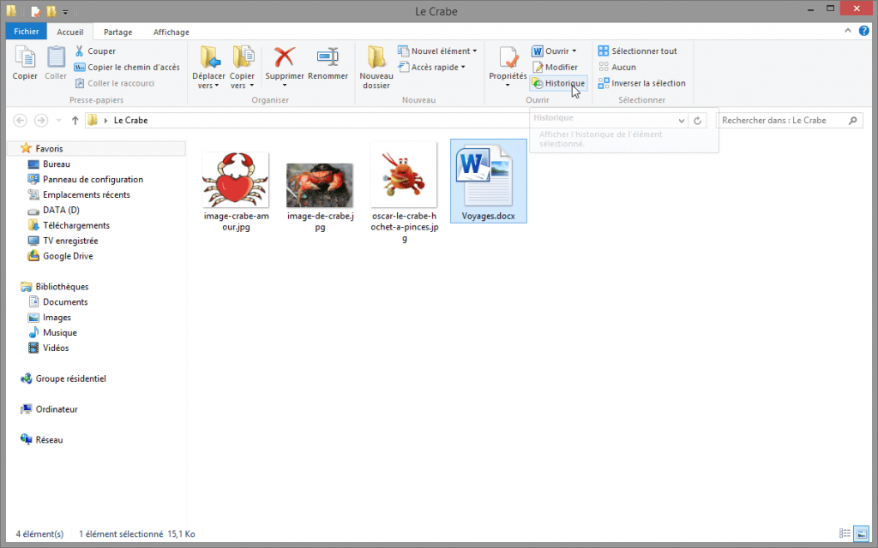Select Favoris in navigation pane
878x548 pixels.
coord(98,148)
